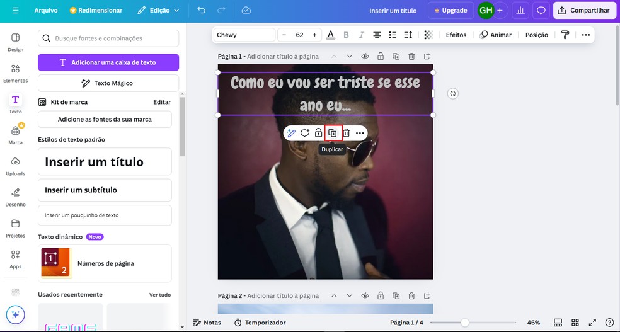Image resolution: width=620 pixels, height=332 pixels.
Task: Lock the selected text in floating toolbar
Action: [x=318, y=133]
